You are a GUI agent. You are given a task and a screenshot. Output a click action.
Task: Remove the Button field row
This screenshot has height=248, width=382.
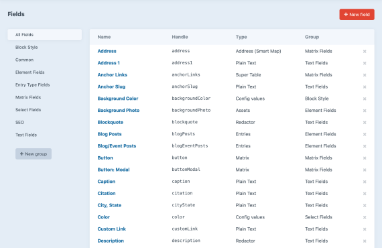tap(365, 158)
